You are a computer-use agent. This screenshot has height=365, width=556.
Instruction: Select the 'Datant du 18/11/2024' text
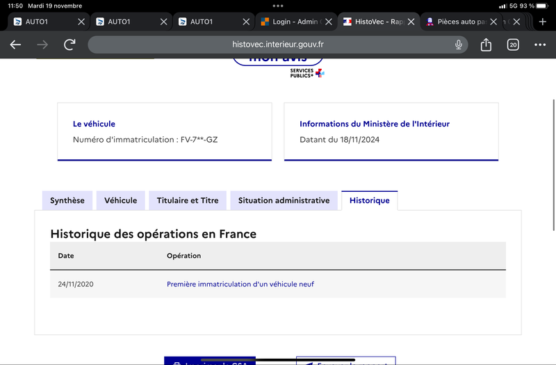(339, 140)
